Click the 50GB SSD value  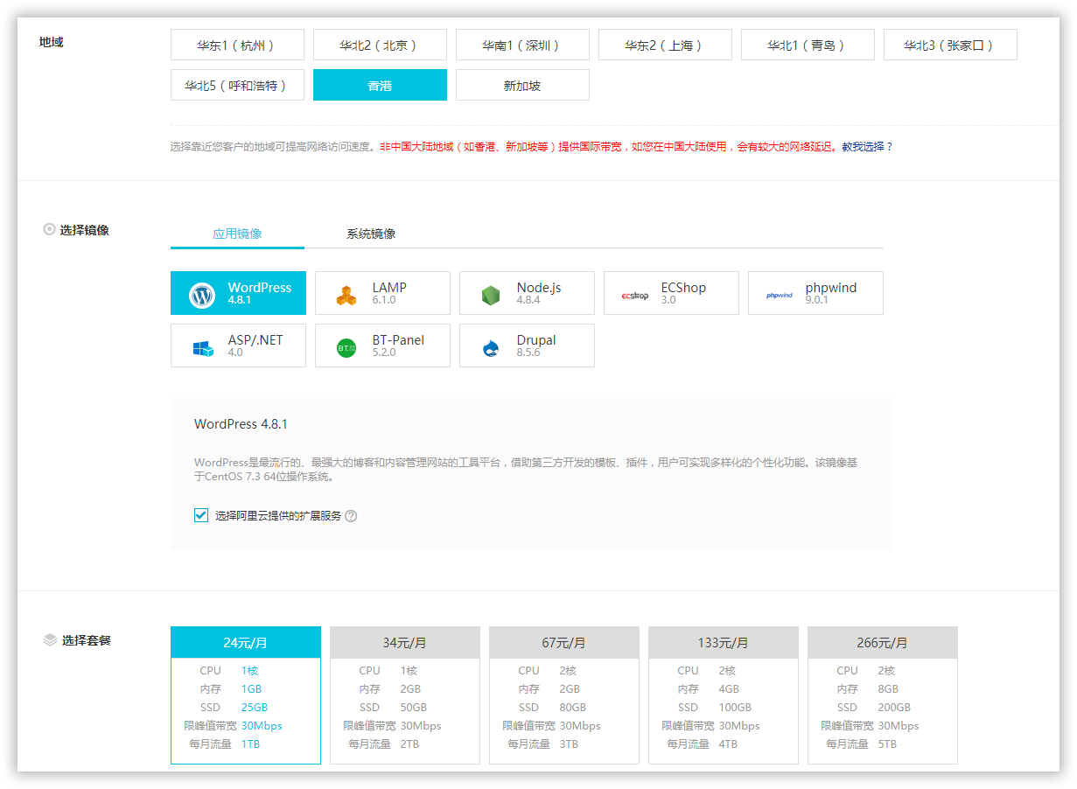pos(413,708)
